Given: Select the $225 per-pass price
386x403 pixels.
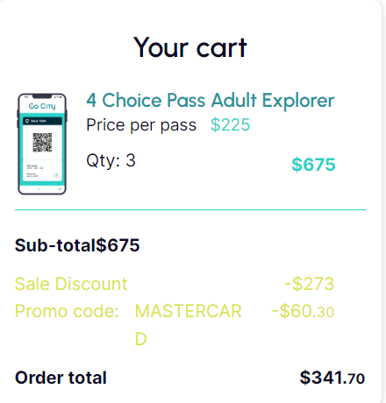Looking at the screenshot, I should click(x=230, y=125).
